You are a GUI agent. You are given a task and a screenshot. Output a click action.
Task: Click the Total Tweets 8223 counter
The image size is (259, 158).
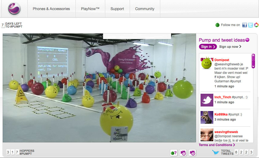(237, 152)
